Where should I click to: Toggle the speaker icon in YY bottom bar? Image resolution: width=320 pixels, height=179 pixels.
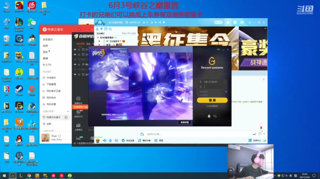105,140
